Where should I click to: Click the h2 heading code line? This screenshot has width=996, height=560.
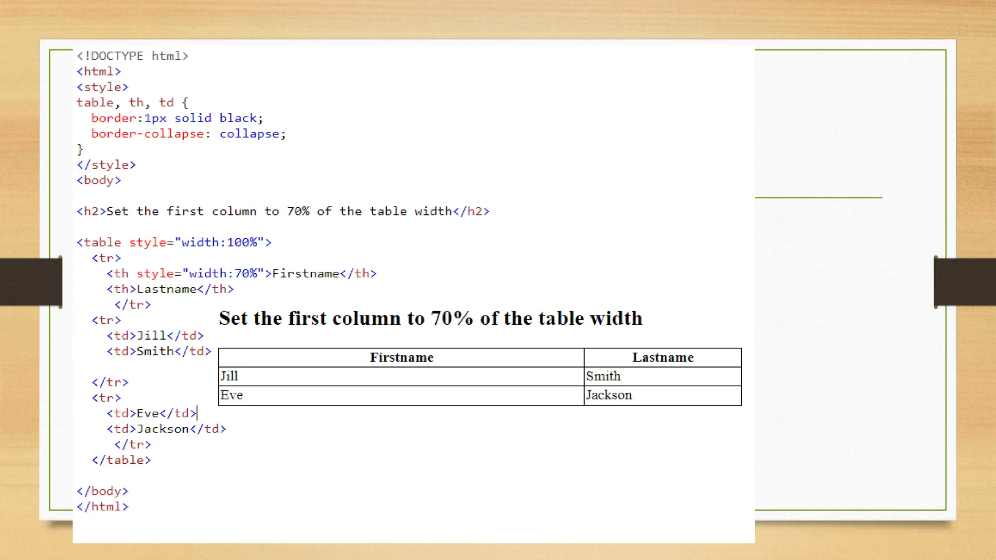click(283, 211)
